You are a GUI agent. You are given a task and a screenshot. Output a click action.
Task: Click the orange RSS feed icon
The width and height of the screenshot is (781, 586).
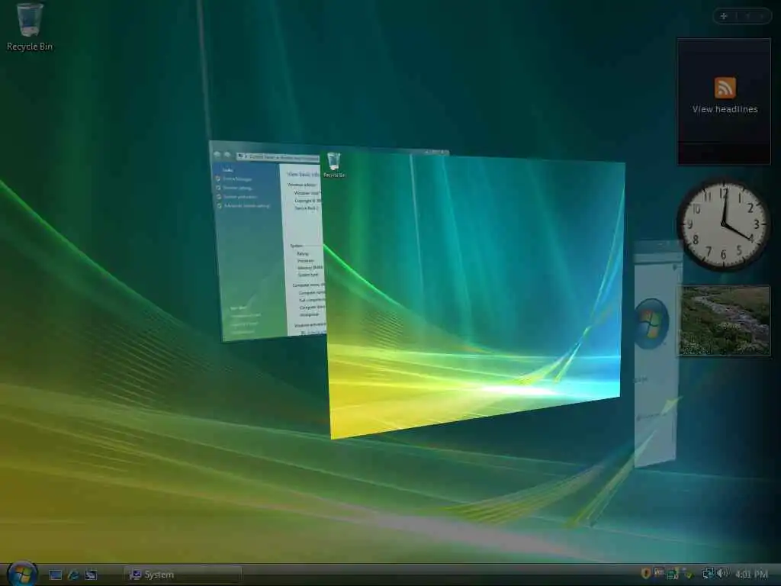725,89
